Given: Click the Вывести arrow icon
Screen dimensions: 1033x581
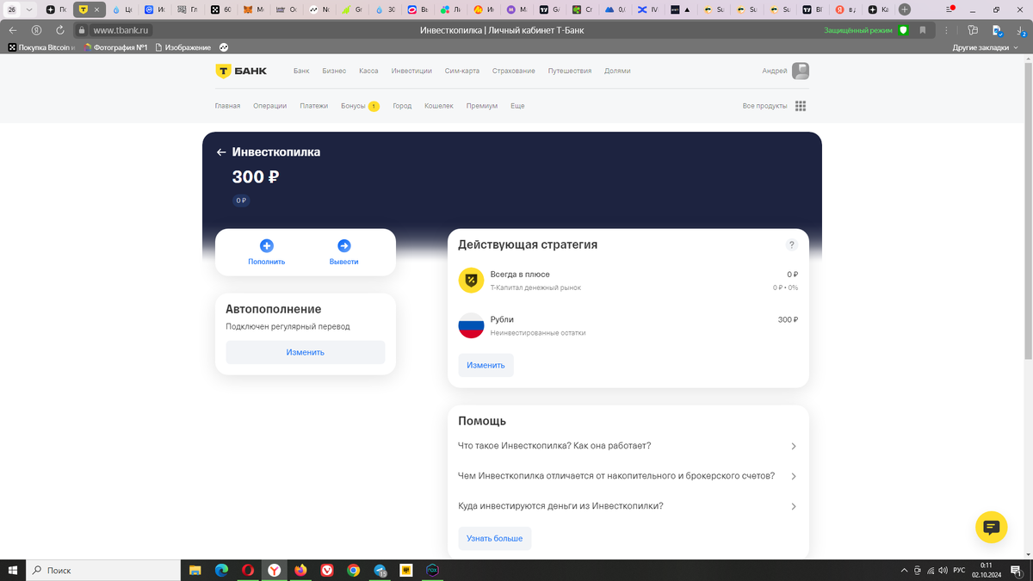Looking at the screenshot, I should tap(343, 245).
